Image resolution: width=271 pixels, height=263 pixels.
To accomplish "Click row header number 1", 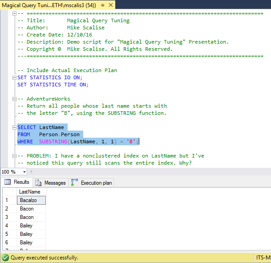I will click(x=10, y=200).
